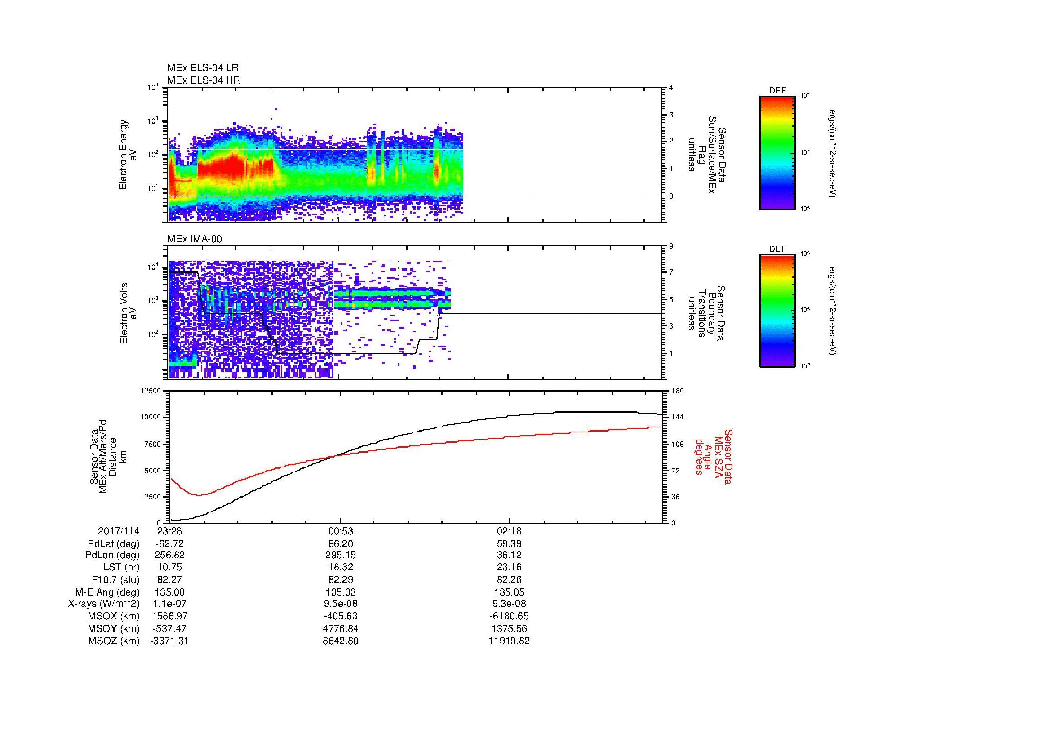Click the 00:53 time tick label
Screen dimensions: 1051x743
[x=340, y=531]
